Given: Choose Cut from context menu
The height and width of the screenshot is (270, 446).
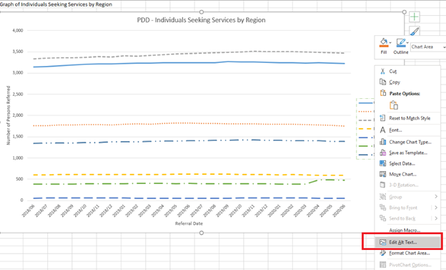Looking at the screenshot, I should (393, 72).
